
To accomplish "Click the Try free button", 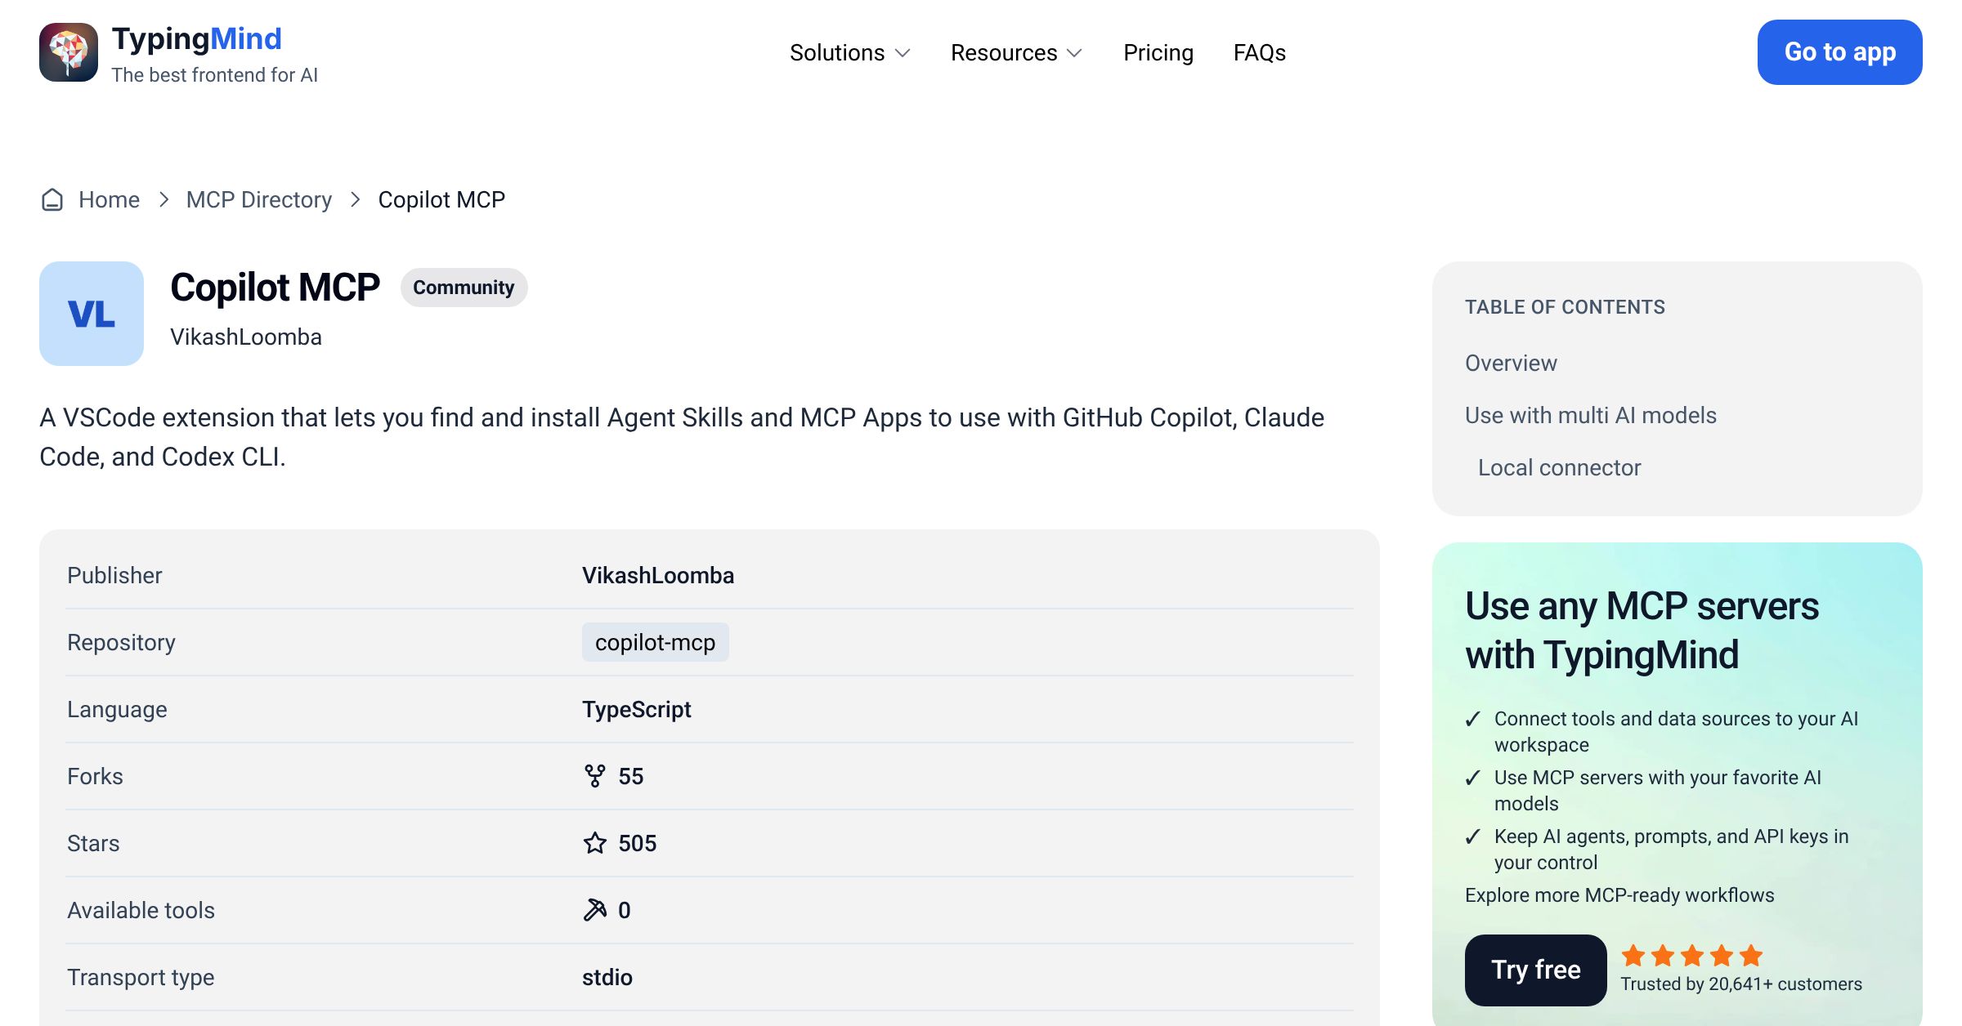I will pyautogui.click(x=1535, y=970).
